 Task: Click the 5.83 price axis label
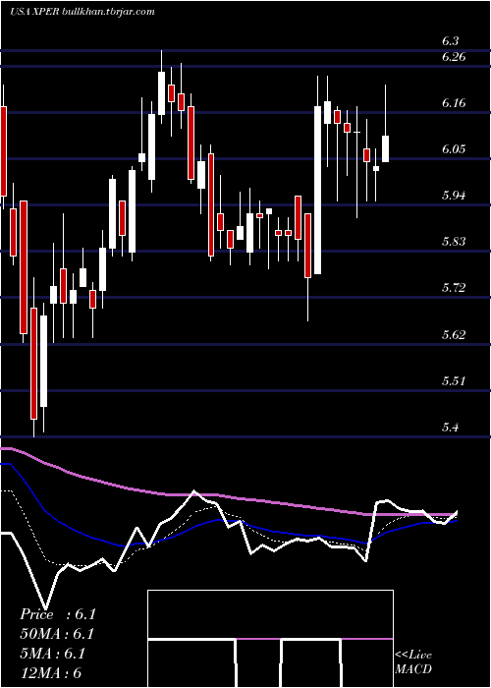(454, 242)
